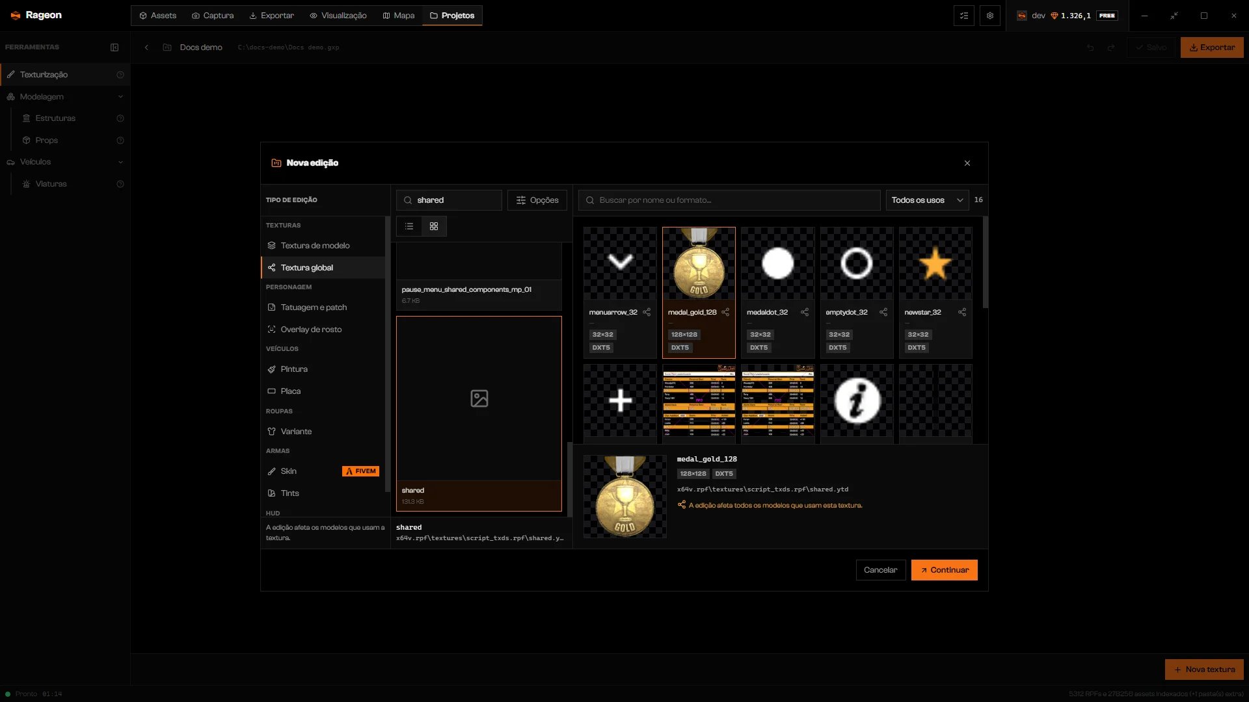Screen dimensions: 1249x702
Task: Collapse the Veículos tree section
Action: coord(120,162)
